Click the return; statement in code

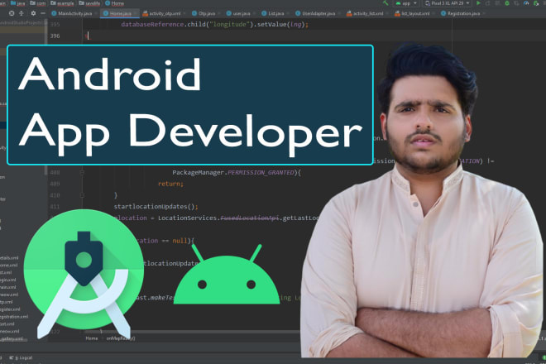click(x=170, y=184)
